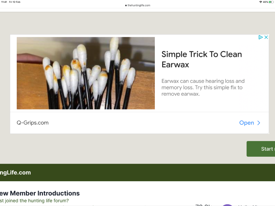Click the AdChoices triangle icon
The height and width of the screenshot is (206, 275).
point(260,37)
